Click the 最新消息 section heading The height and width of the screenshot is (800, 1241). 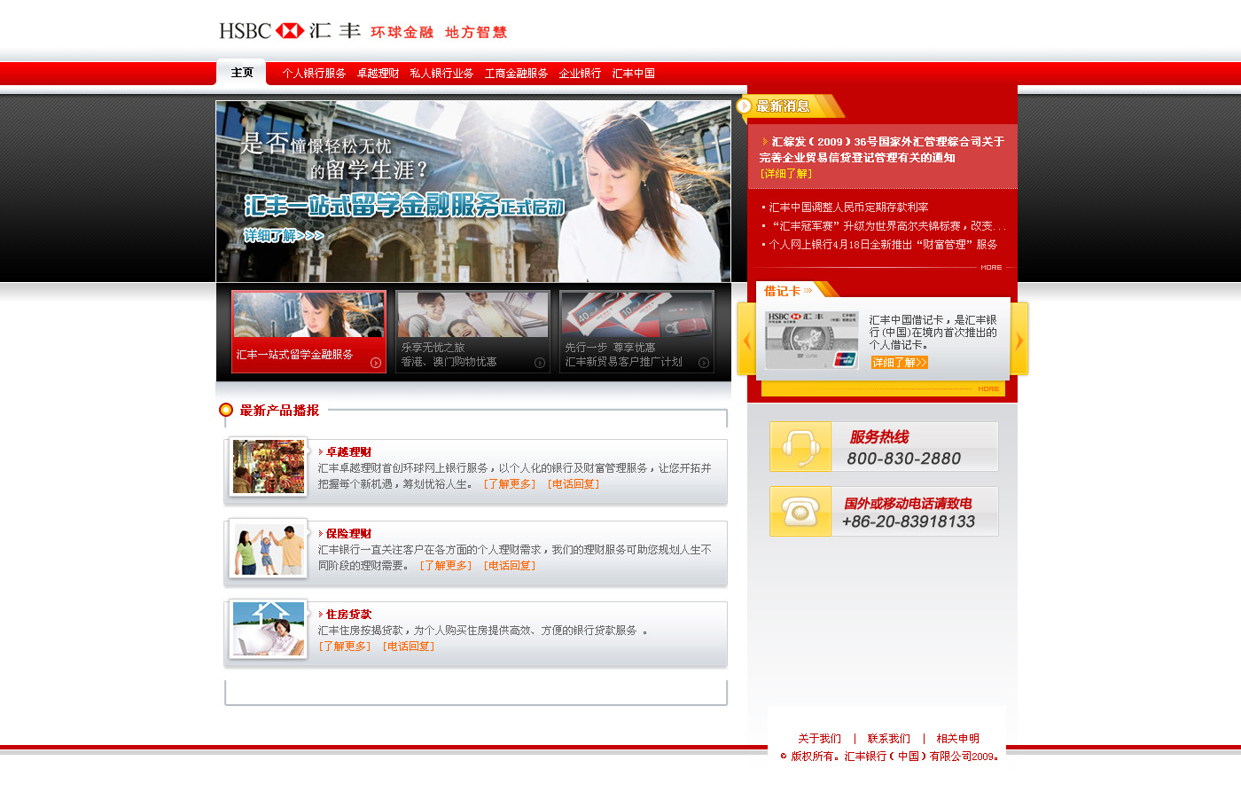coord(783,106)
